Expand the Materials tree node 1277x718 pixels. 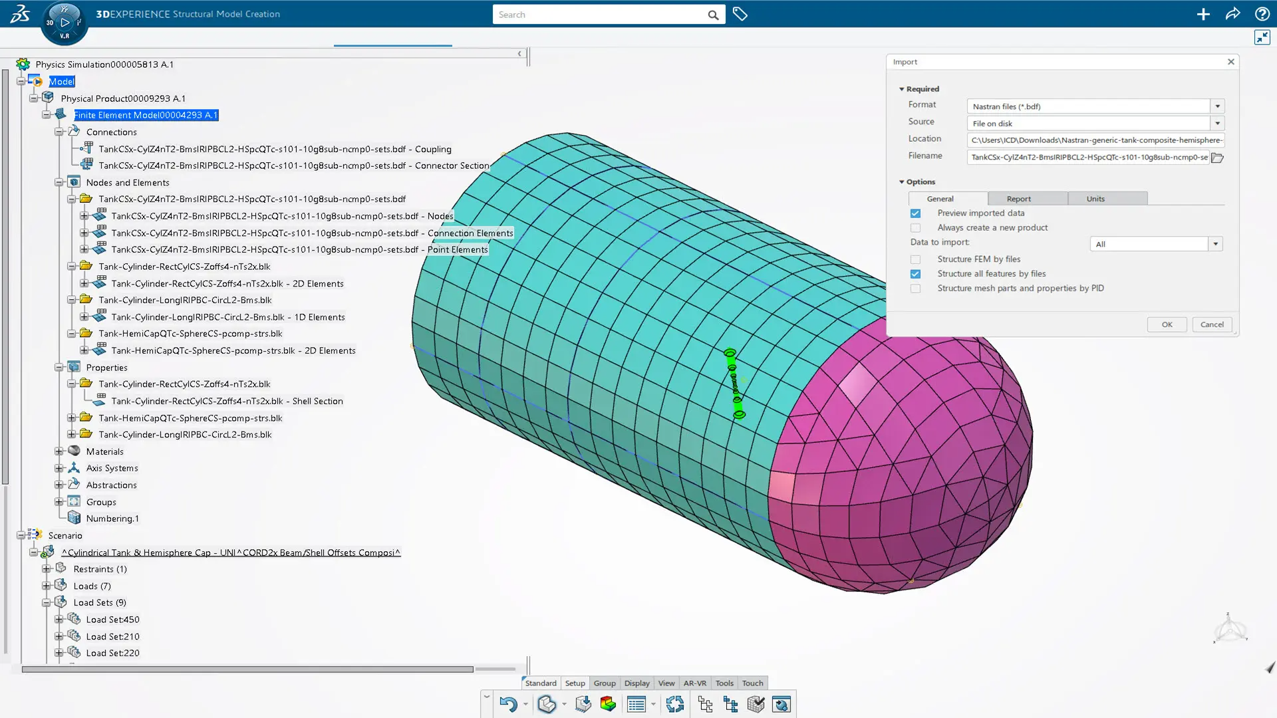coord(59,451)
